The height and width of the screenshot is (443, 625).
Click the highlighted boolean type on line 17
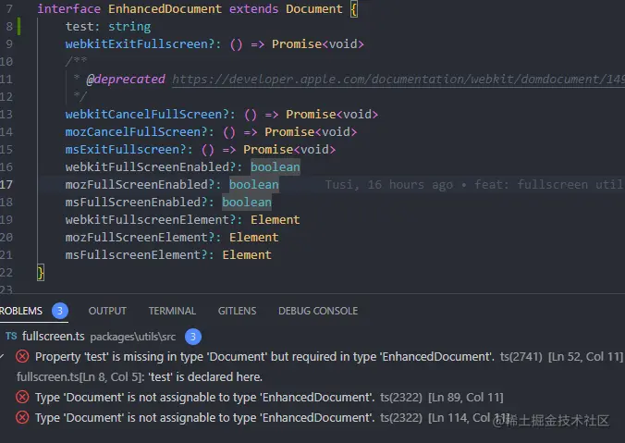(x=254, y=185)
